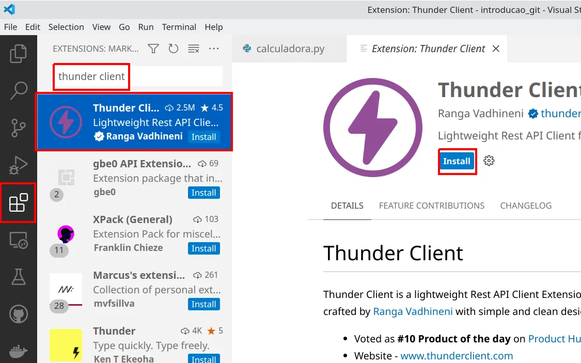Screen dimensions: 581x363
Task: Open the Run menu
Action: (x=146, y=27)
